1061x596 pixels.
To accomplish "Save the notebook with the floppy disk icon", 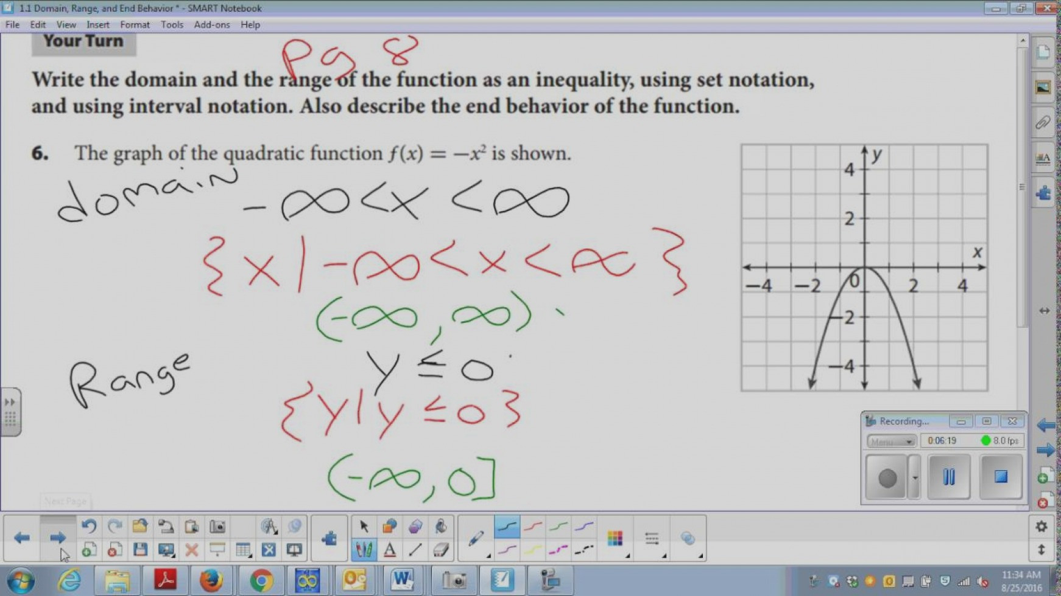I will (140, 550).
